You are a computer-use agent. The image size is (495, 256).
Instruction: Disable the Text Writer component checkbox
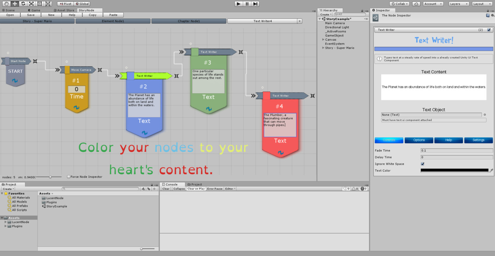(489, 30)
